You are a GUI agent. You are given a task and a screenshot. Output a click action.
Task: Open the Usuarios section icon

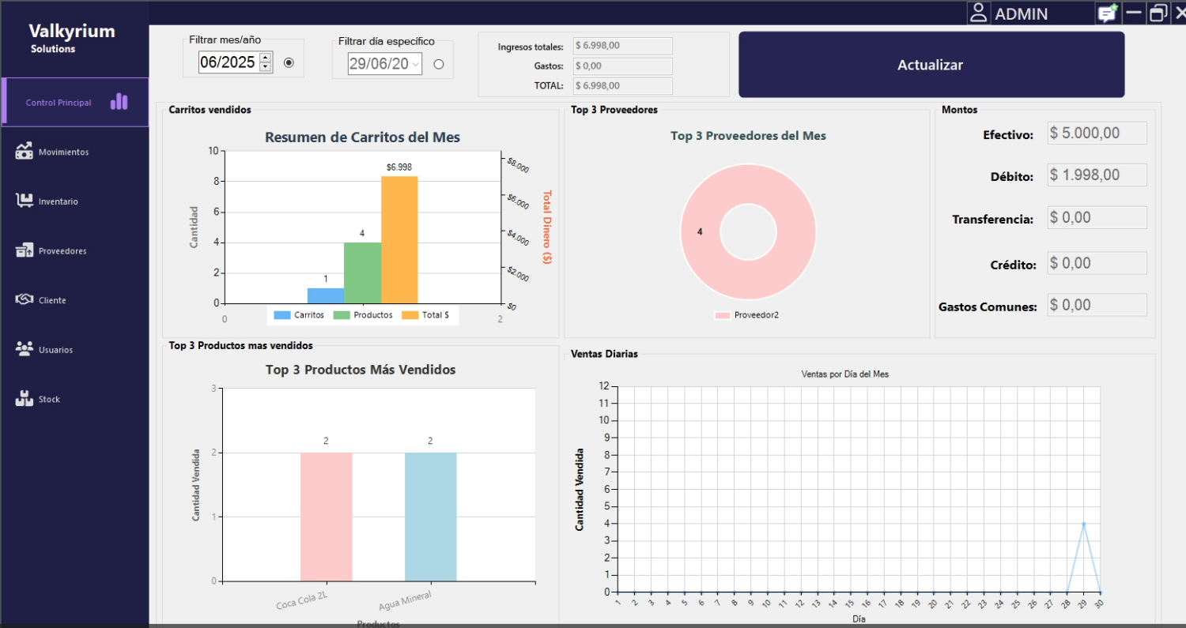(24, 348)
